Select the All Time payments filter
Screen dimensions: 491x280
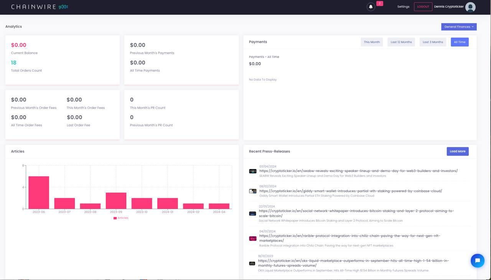click(460, 42)
